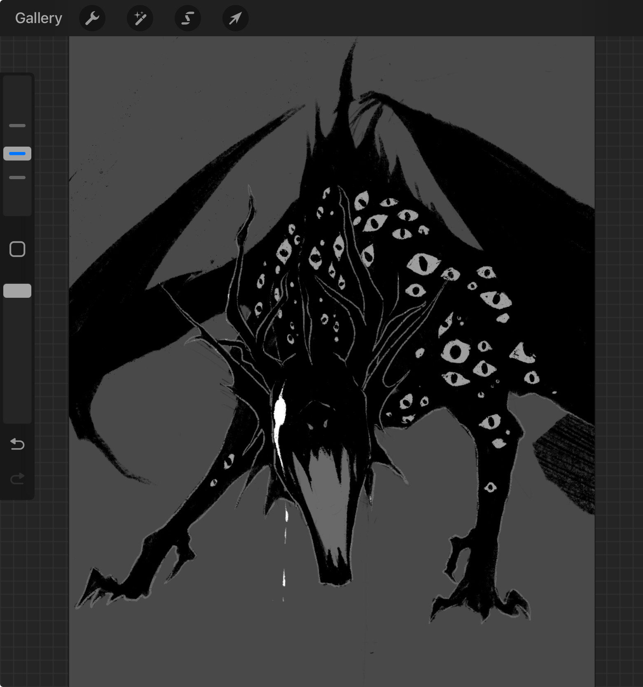643x687 pixels.
Task: Select the lower brush size notch
Action: click(x=17, y=178)
